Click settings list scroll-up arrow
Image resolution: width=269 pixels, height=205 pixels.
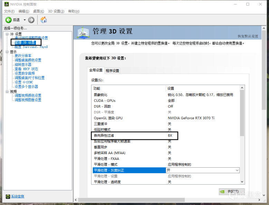click(242, 88)
